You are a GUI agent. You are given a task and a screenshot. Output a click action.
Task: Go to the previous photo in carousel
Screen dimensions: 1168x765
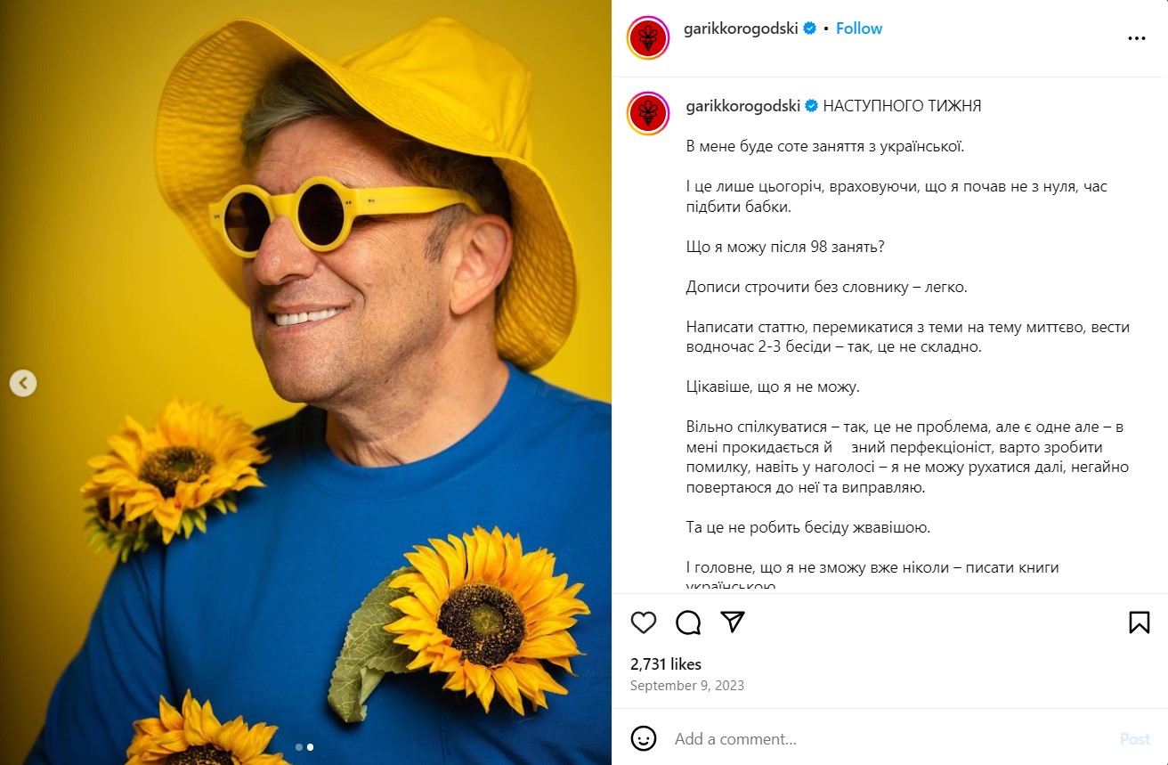(23, 383)
